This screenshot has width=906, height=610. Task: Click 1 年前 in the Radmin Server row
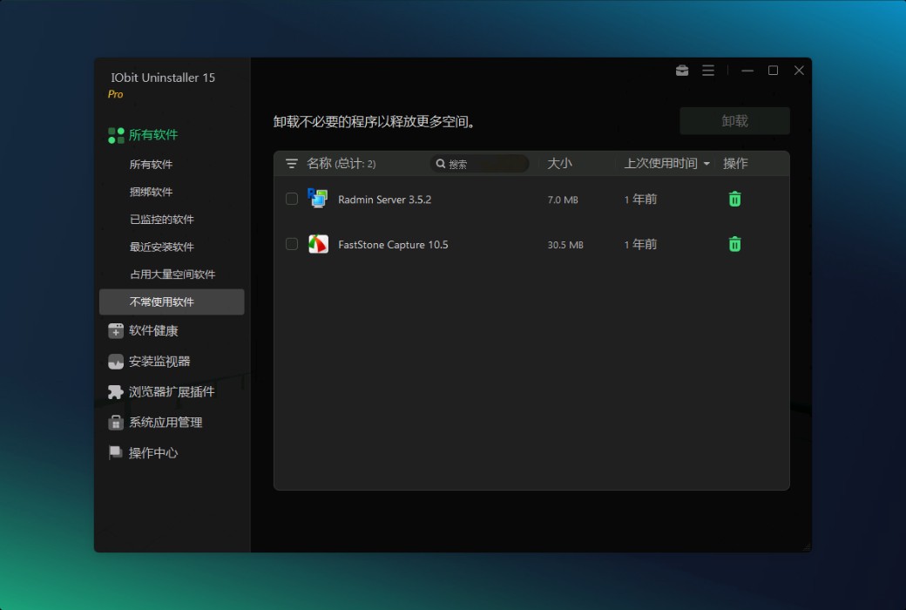coord(640,200)
